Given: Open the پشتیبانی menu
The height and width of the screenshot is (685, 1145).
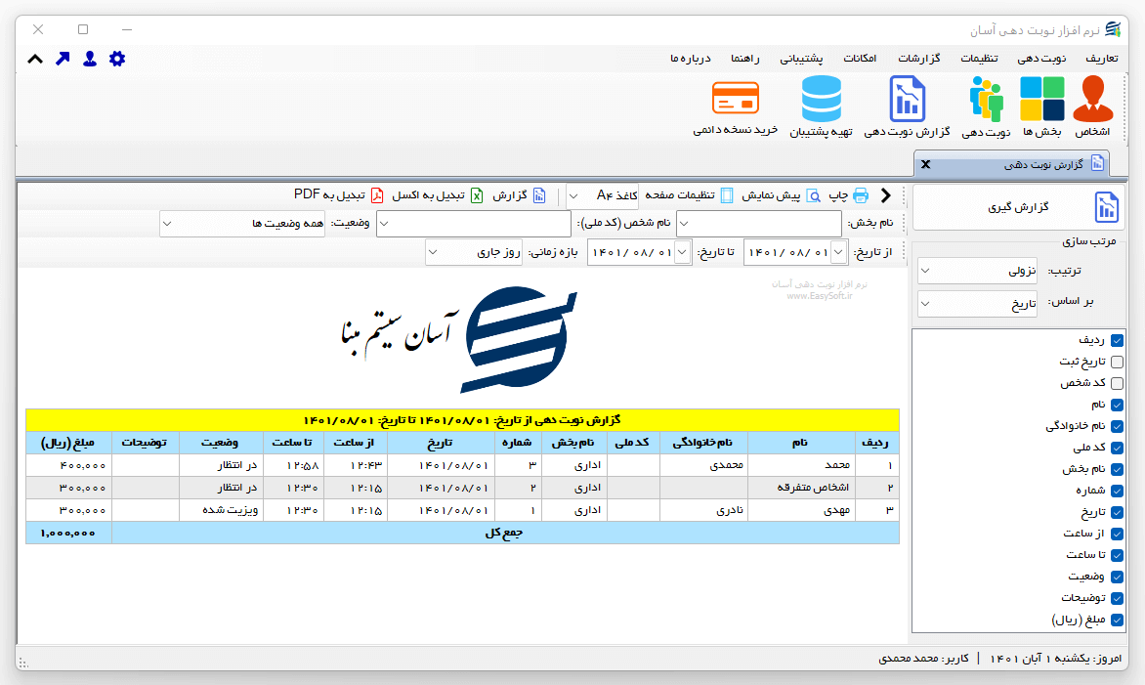Looking at the screenshot, I should 801,59.
